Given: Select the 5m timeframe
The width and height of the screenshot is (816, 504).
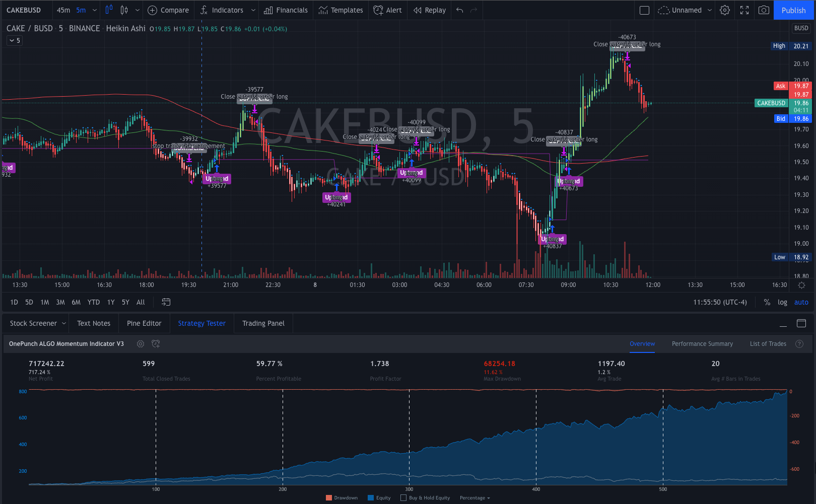Looking at the screenshot, I should (x=81, y=10).
